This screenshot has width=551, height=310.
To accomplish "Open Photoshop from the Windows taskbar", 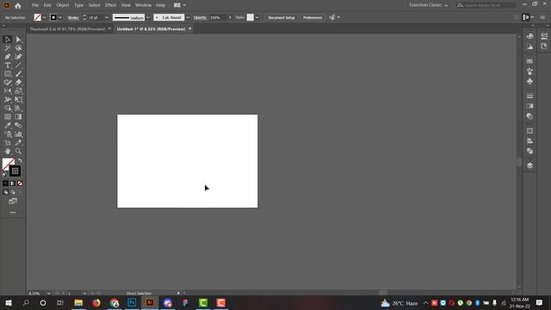I will 132,302.
